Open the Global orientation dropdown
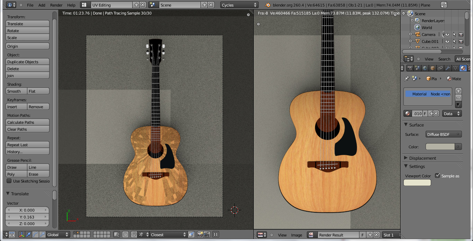 tap(58, 234)
